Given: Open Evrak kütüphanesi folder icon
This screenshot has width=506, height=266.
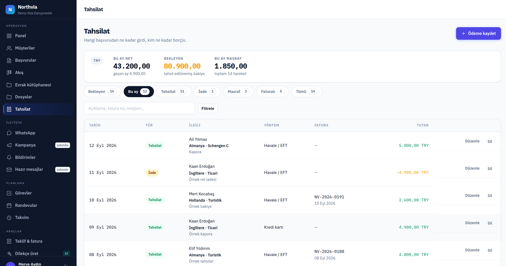Looking at the screenshot, I should [9, 85].
